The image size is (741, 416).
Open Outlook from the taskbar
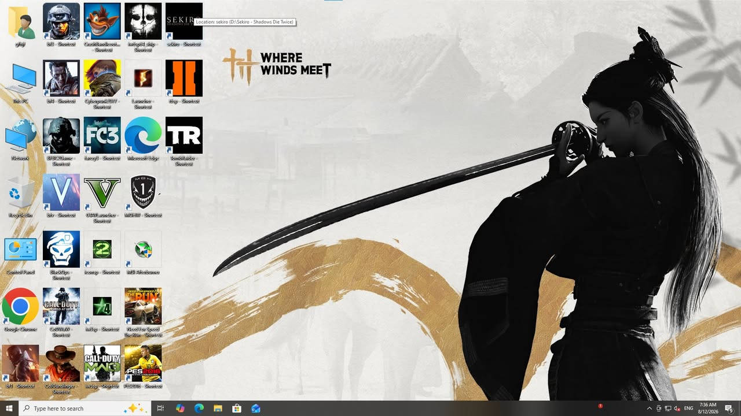pyautogui.click(x=256, y=408)
